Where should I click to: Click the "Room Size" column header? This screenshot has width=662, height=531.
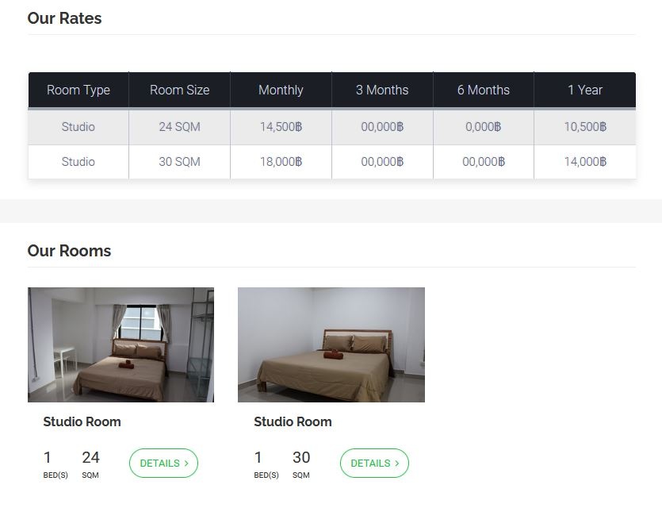(179, 90)
